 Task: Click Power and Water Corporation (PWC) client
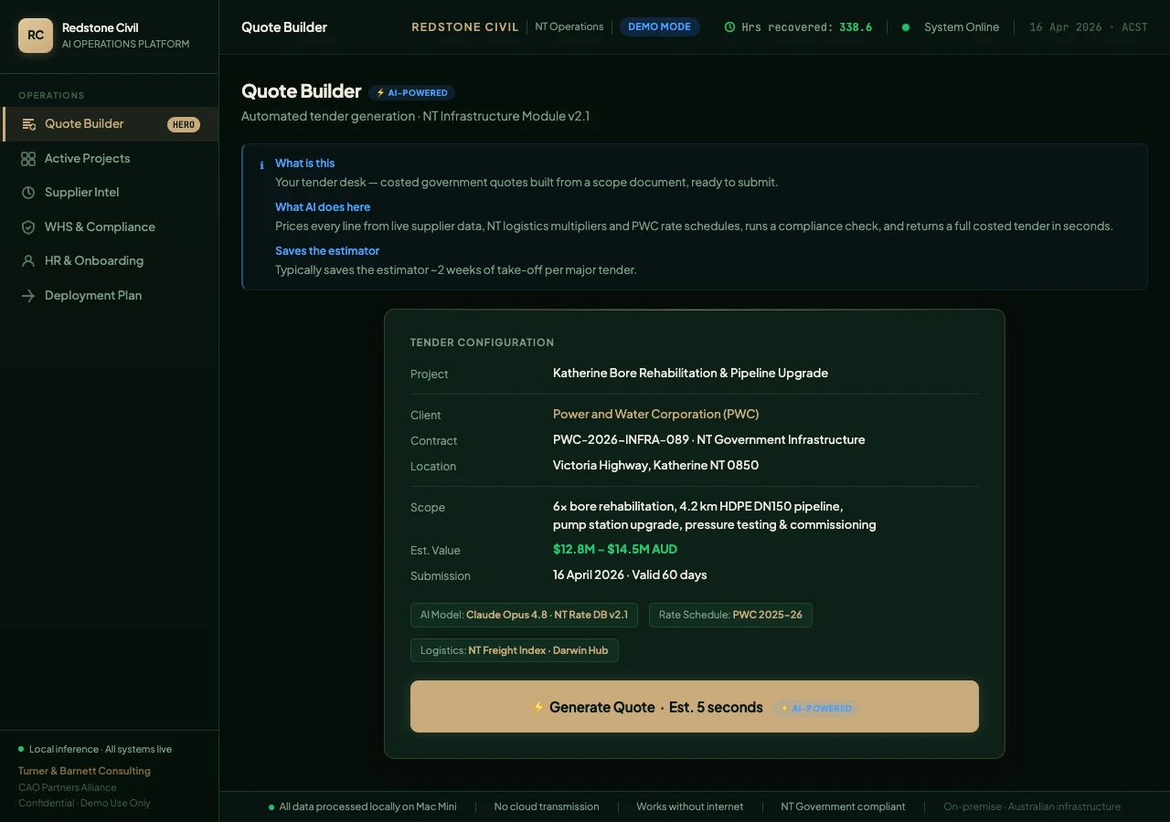coord(655,415)
